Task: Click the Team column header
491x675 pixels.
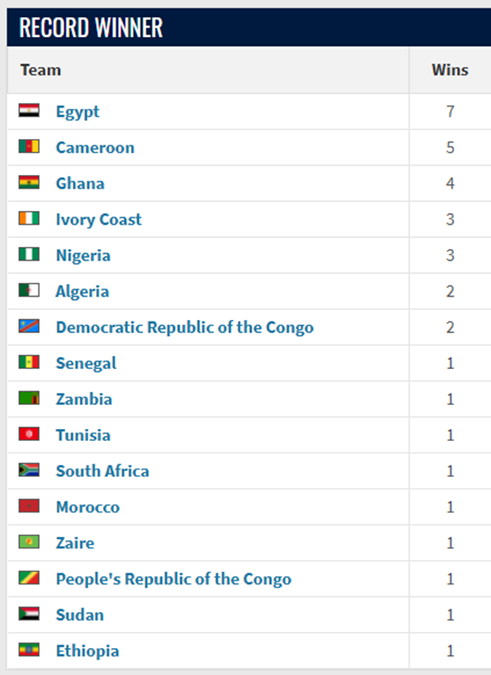Action: click(41, 70)
